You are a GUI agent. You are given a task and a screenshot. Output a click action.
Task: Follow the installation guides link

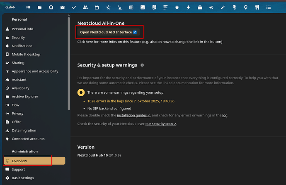(134, 115)
